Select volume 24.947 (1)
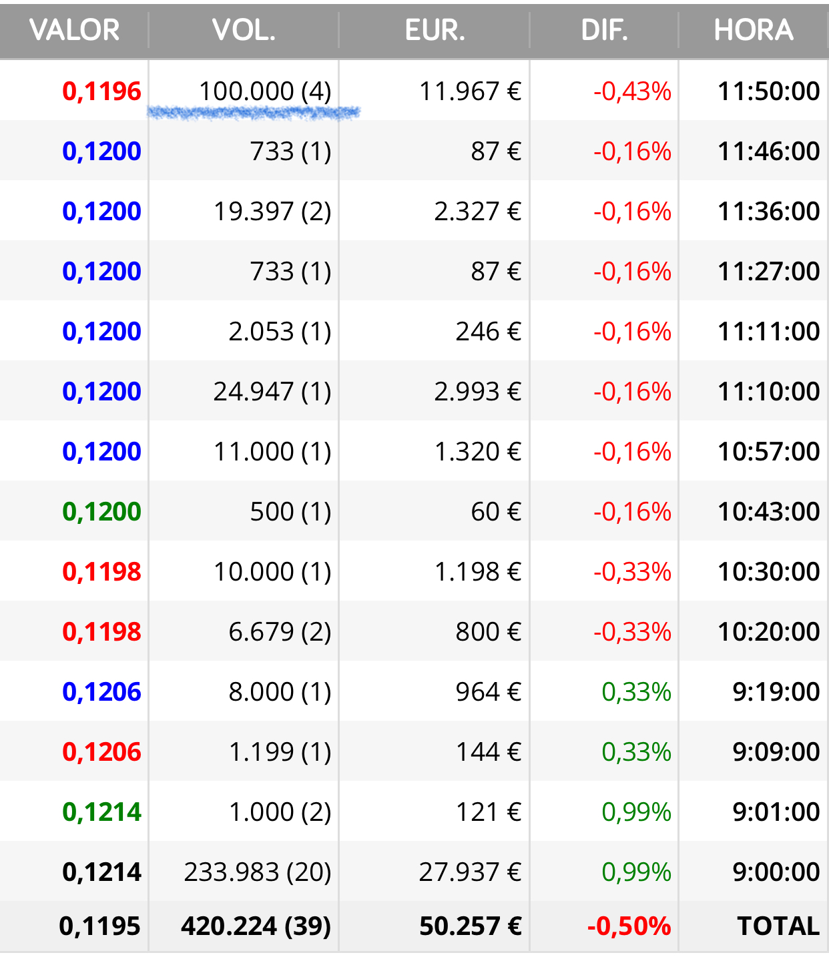The image size is (829, 961). 272,392
